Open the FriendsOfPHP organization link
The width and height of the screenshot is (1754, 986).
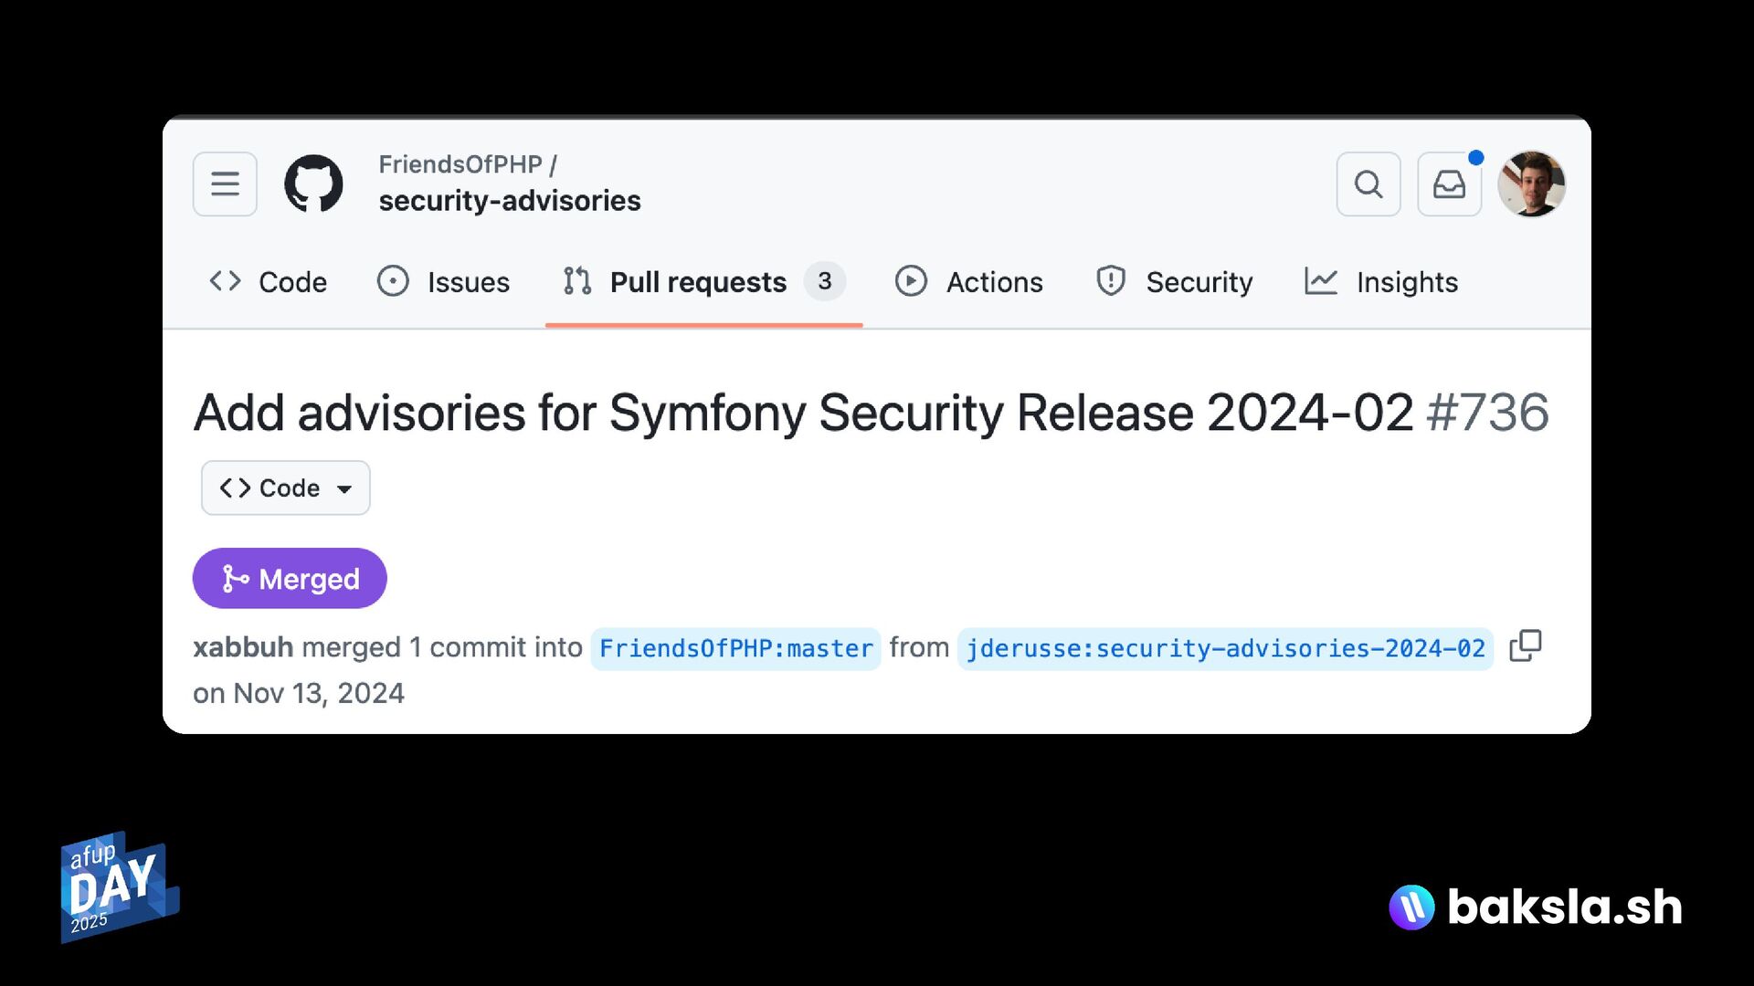point(460,164)
